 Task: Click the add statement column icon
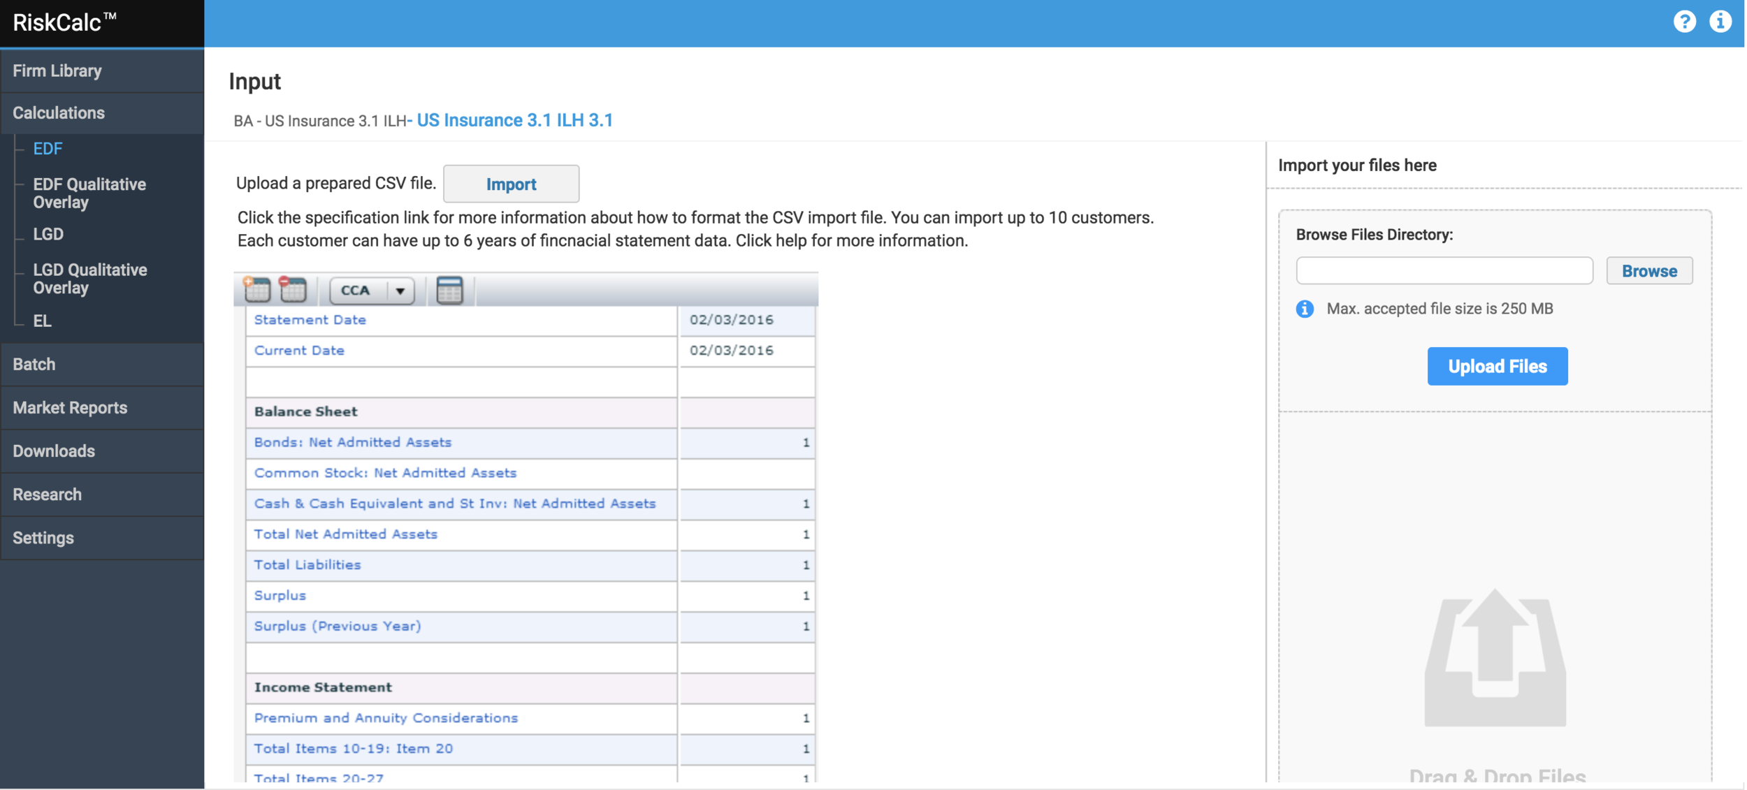pos(257,290)
